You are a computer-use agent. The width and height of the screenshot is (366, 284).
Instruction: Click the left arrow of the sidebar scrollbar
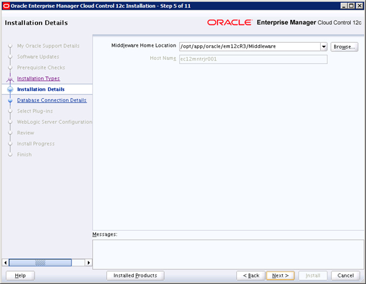[x=5, y=262]
